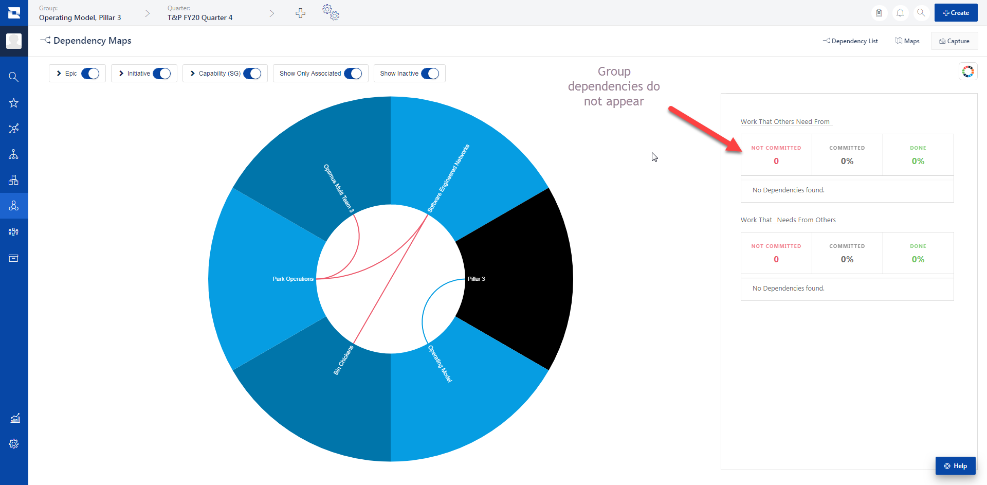Click the gears settings icon in the top toolbar

(331, 12)
